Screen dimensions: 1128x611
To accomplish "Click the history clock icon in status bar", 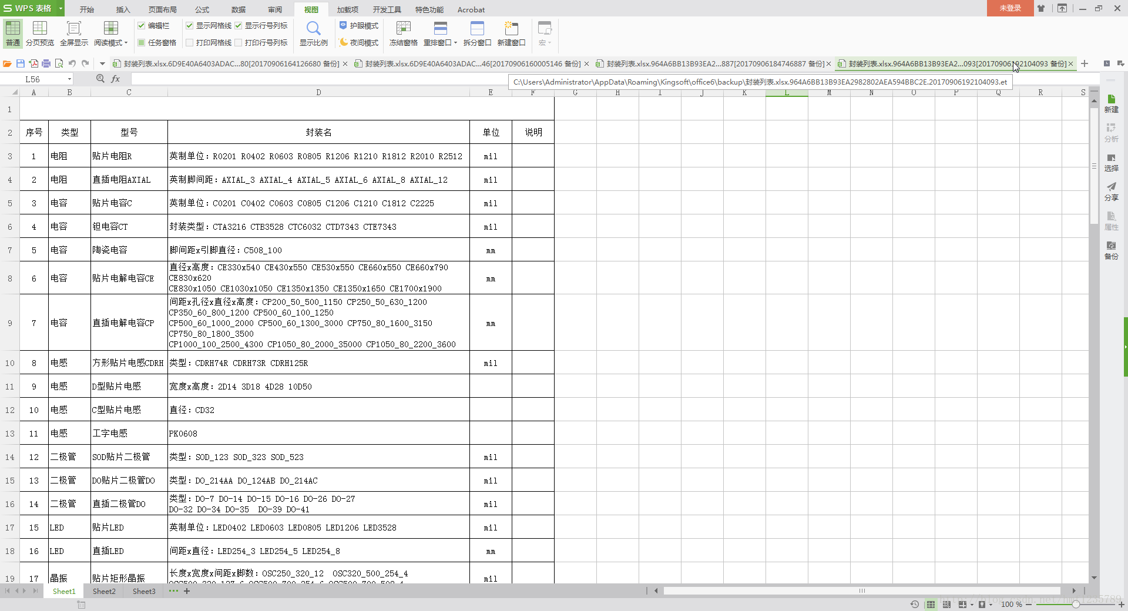I will click(x=915, y=604).
